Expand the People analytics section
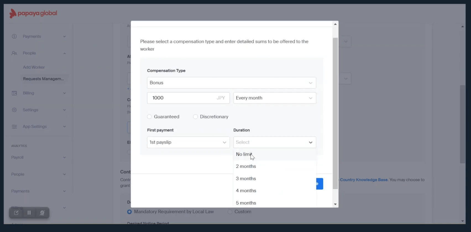The height and width of the screenshot is (232, 471). coord(64,174)
